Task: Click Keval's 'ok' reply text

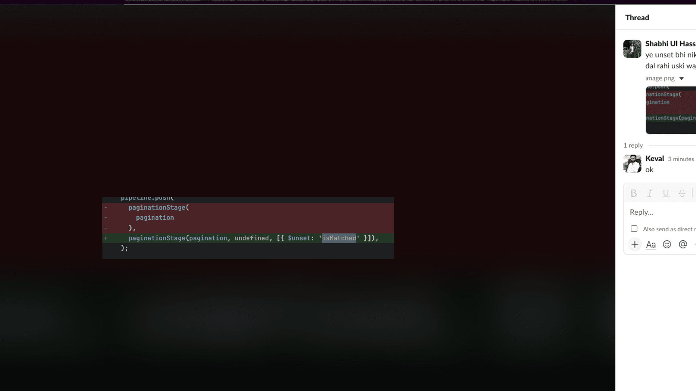Action: point(649,170)
